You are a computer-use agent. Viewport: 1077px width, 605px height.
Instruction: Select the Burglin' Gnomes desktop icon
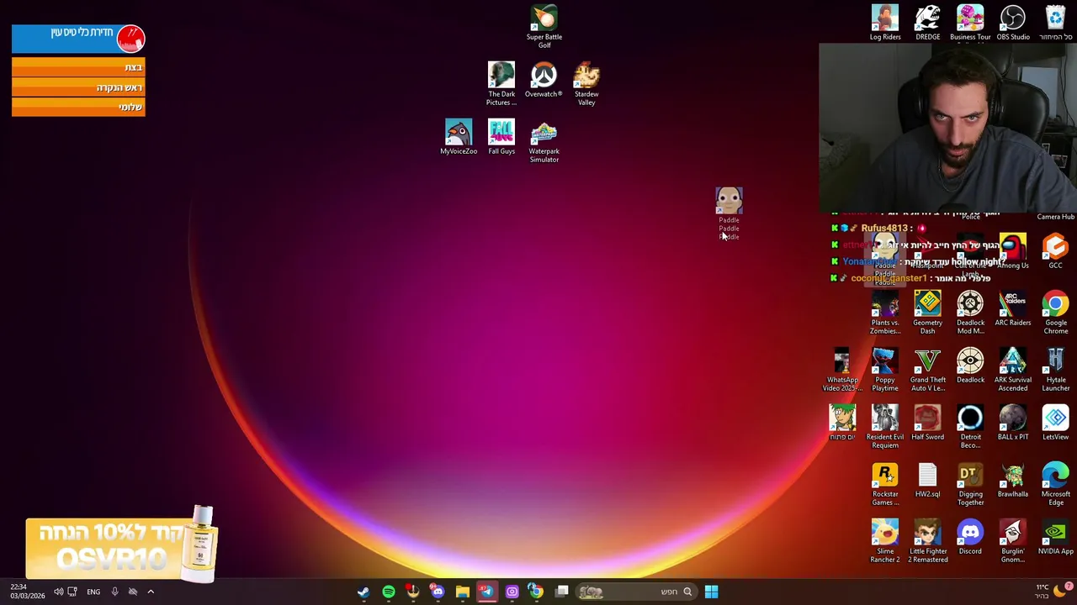pos(1013,541)
